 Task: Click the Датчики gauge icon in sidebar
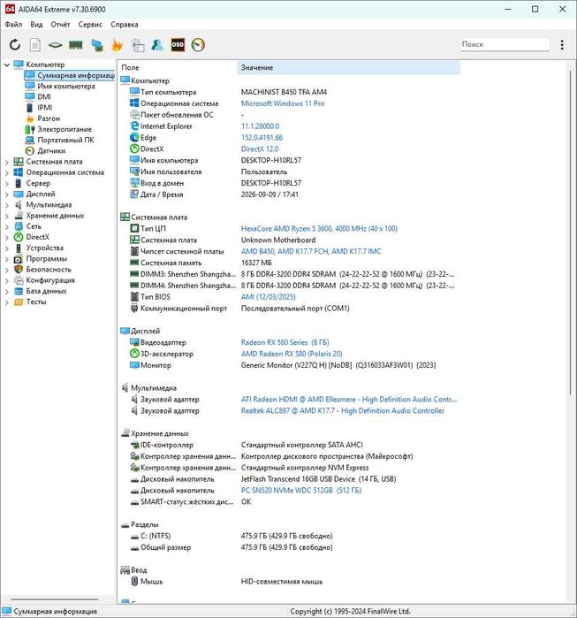click(30, 150)
